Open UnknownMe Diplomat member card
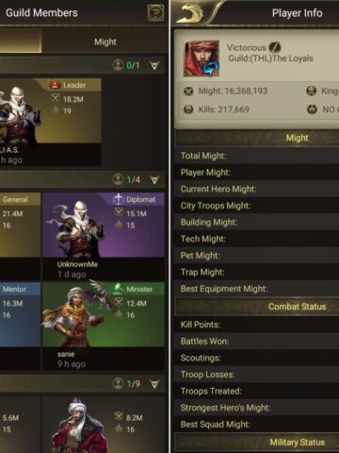The image size is (339, 453). point(104,236)
